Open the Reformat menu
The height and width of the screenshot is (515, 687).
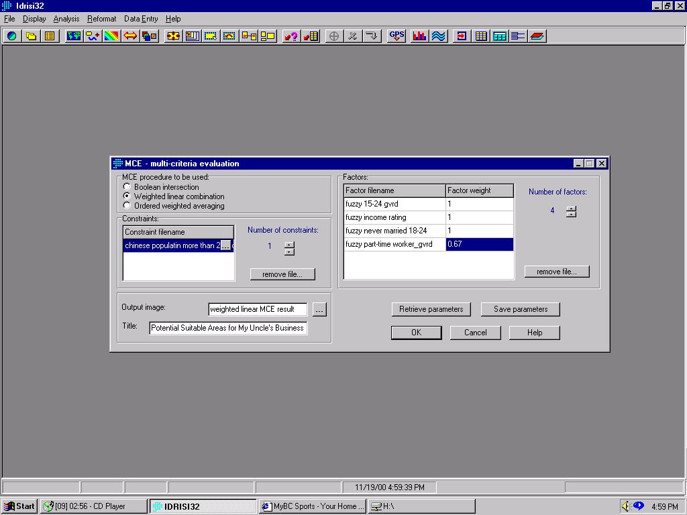click(x=101, y=19)
